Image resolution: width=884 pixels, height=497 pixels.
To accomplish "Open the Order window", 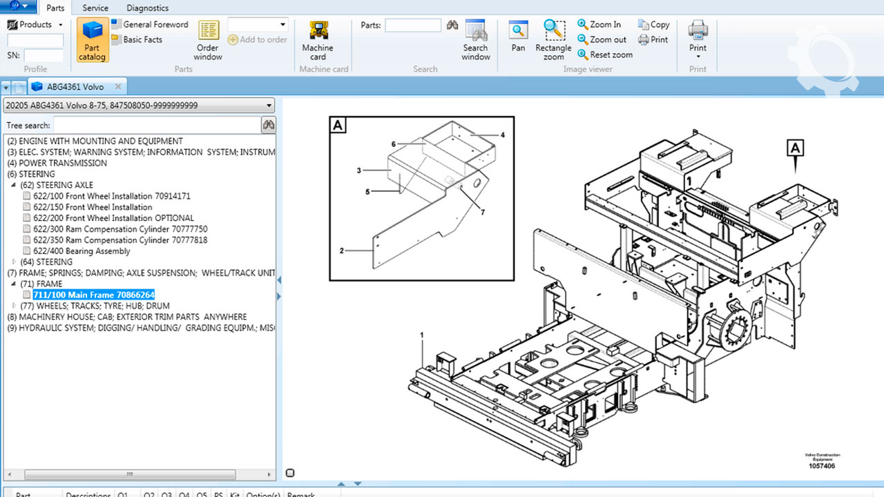I will 208,40.
